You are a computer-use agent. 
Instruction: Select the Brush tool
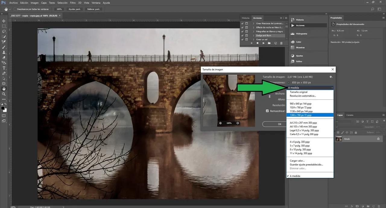[x=4, y=47]
